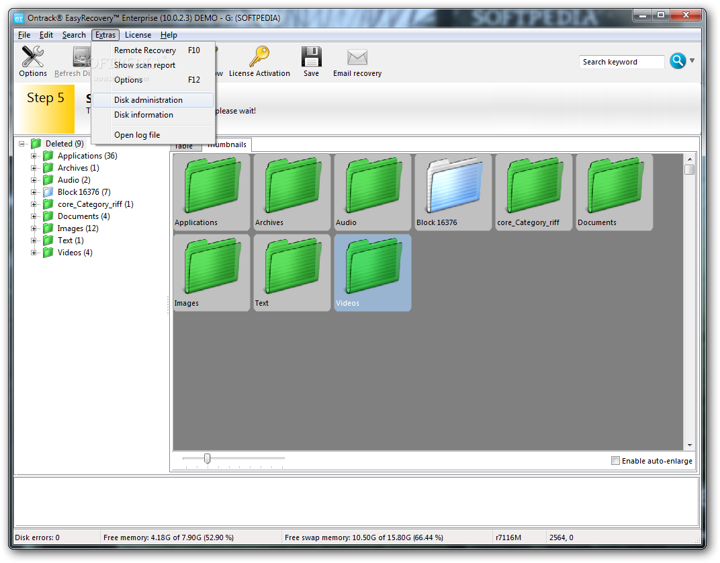Open the Edit menu
This screenshot has width=720, height=563.
click(46, 35)
